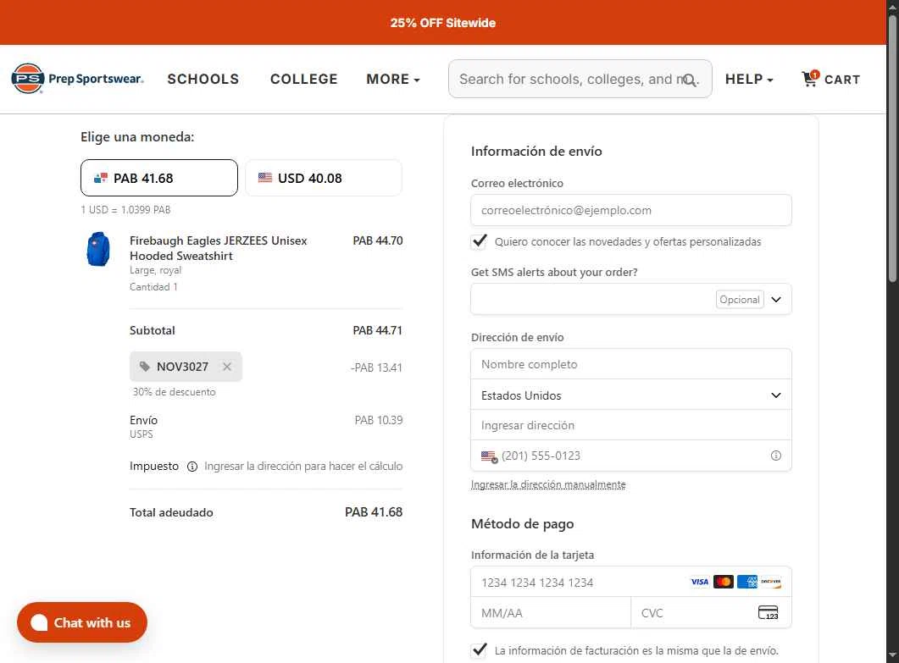
Task: Click the tax info icon
Action: (192, 467)
